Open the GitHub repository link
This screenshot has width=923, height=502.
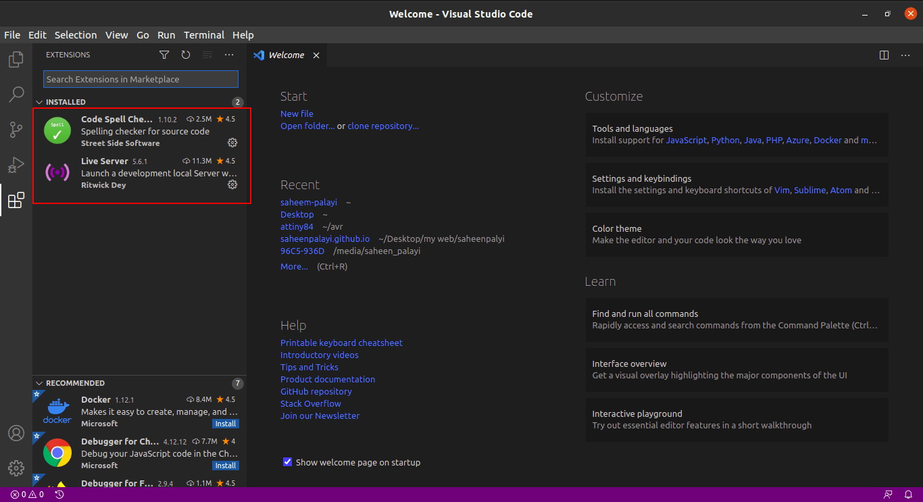316,391
